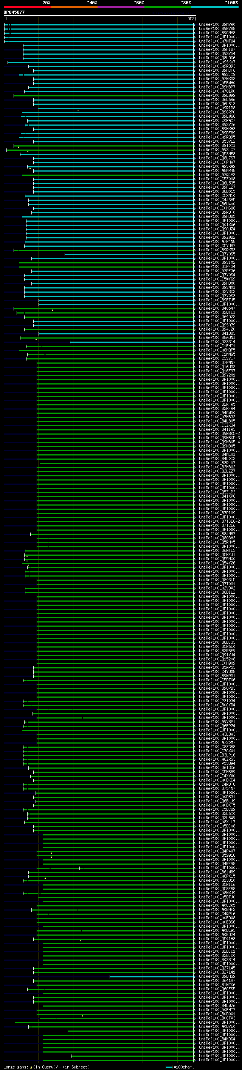Click the purple ~60% identity legend swatch
The height and width of the screenshot is (1070, 242).
tap(121, 7)
